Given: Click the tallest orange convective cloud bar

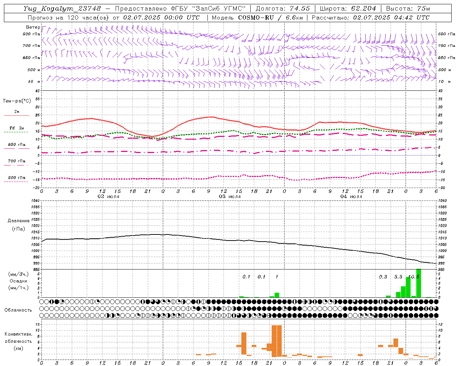Looking at the screenshot, I should coord(277,341).
